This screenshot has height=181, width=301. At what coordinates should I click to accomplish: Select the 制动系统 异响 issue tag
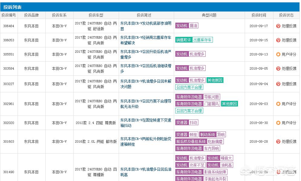click(x=213, y=135)
